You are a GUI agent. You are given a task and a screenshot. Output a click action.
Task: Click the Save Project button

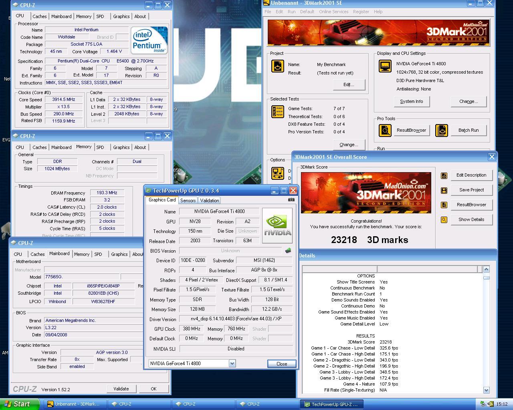[471, 190]
